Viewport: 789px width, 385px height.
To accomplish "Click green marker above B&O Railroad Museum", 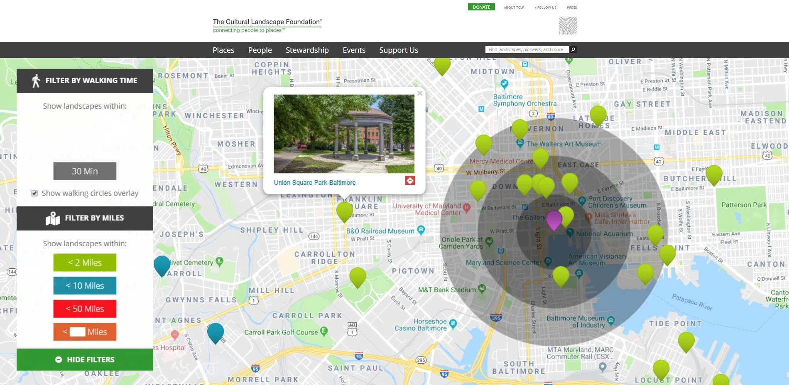I will click(x=344, y=211).
